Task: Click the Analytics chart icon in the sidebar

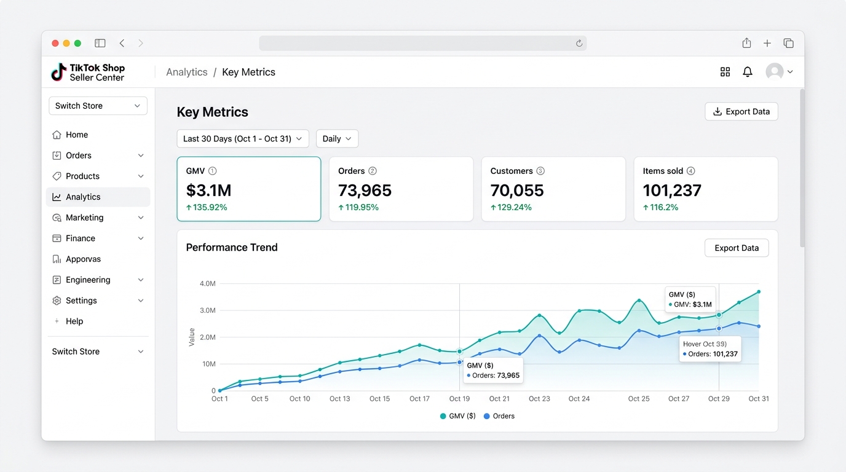Action: point(57,197)
